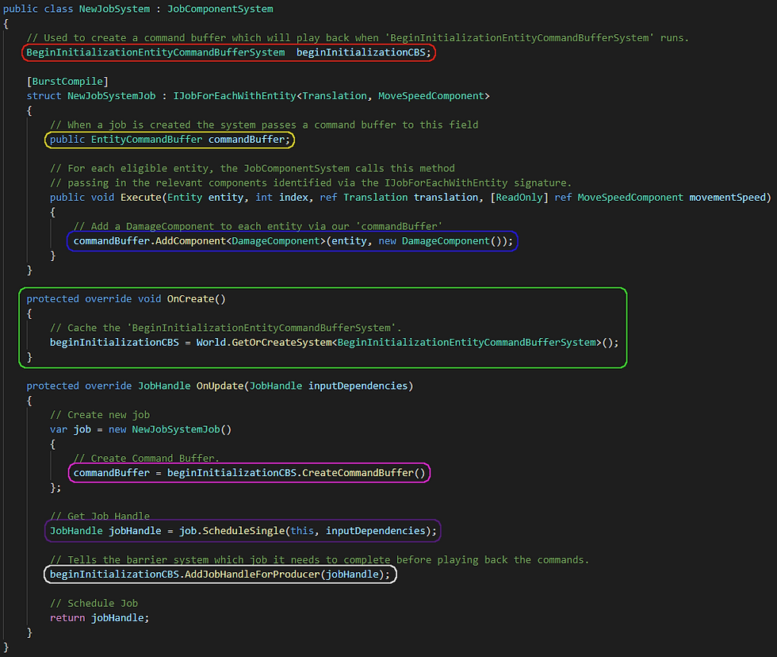Viewport: 777px width, 657px height.
Task: Click the comment "// When a job is created..."
Action: pyautogui.click(x=264, y=125)
